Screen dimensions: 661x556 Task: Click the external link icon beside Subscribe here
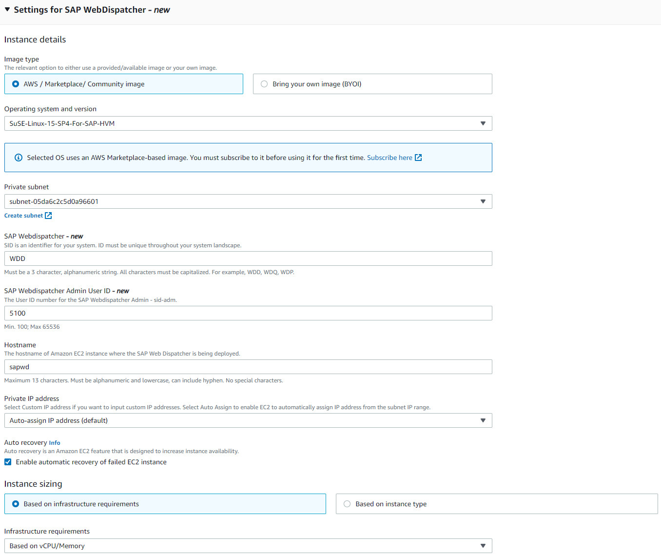pyautogui.click(x=418, y=158)
